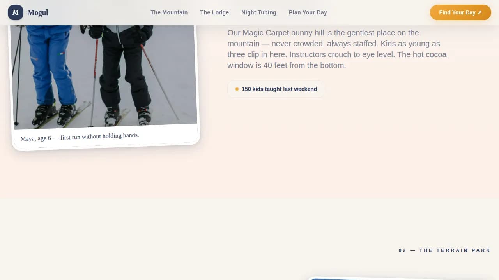Click the photo of the kids on skis
The image size is (499, 280).
click(x=105, y=74)
